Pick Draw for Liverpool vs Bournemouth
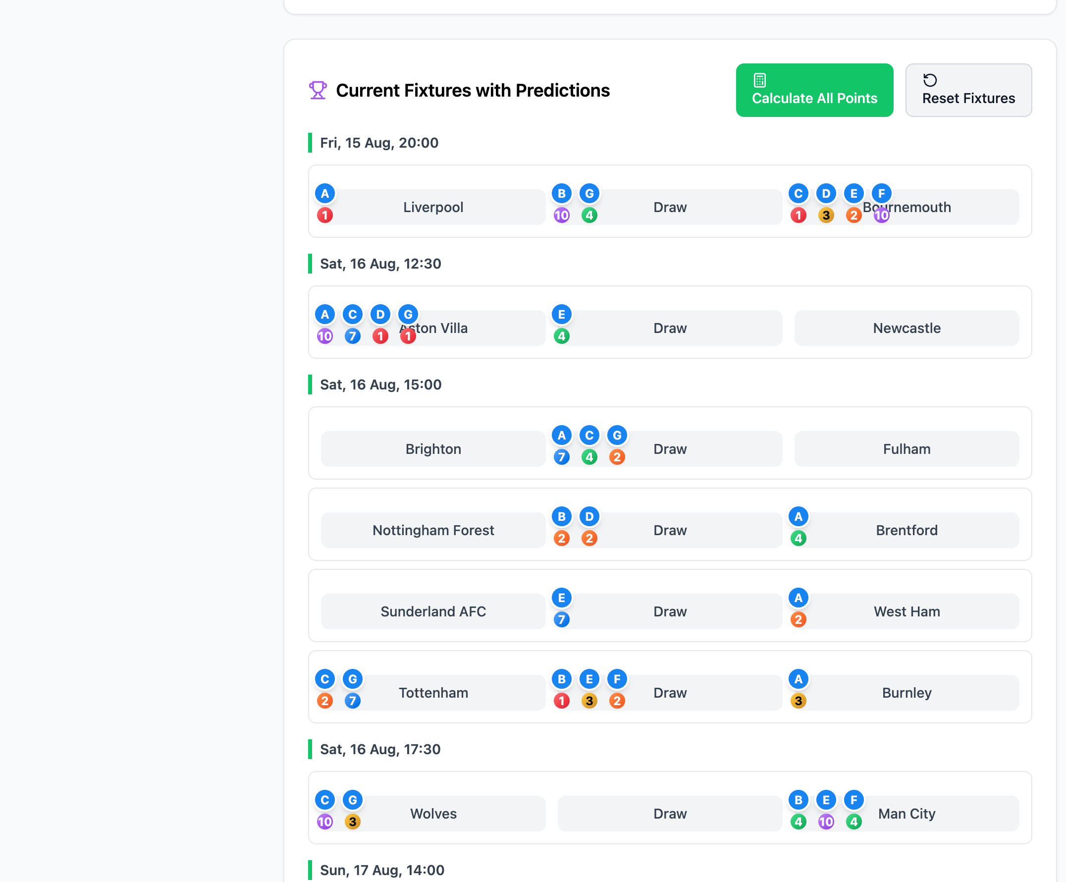 click(670, 207)
